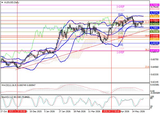Click the 38.2 Fibonacci level label
160x114 pixels.
(x=147, y=50)
